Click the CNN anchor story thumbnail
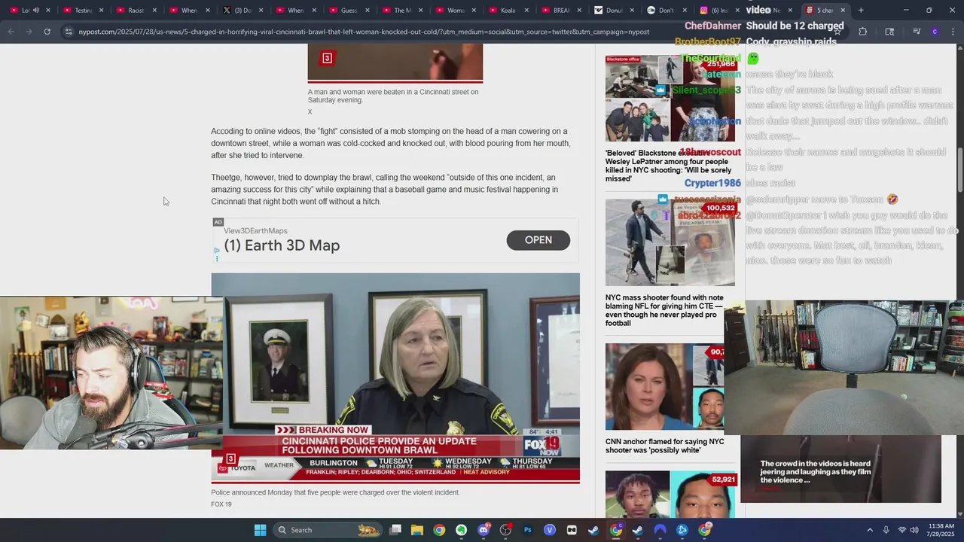 tap(665, 387)
